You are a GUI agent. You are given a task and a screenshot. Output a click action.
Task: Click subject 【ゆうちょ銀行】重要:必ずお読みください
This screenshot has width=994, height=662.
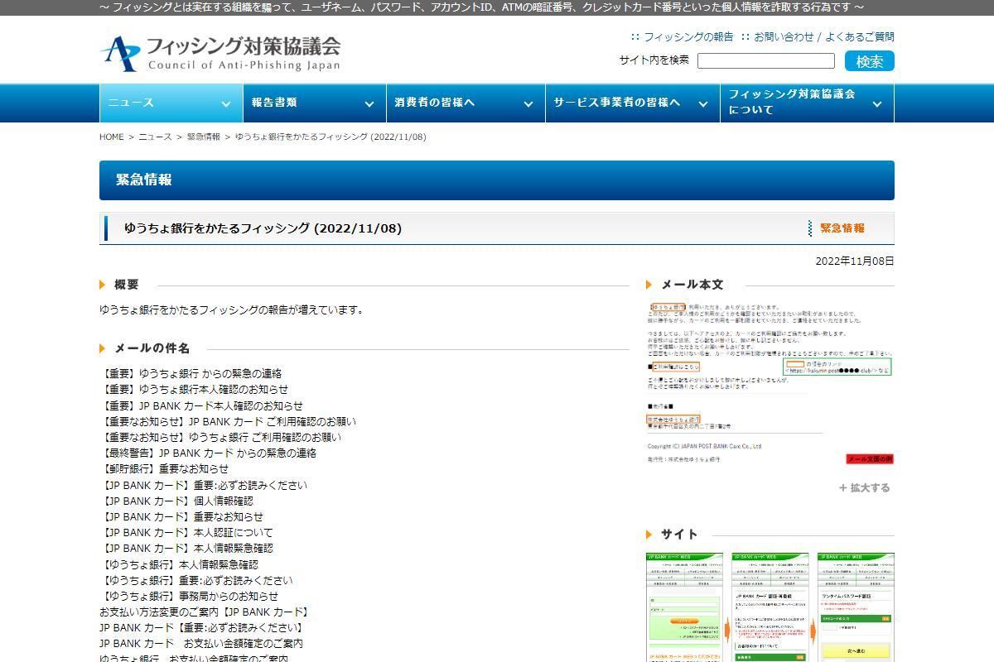(x=196, y=581)
